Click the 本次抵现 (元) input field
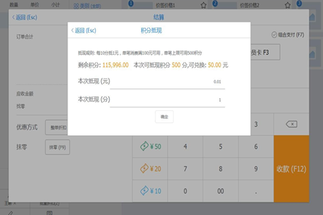Image resolution: width=323 pixels, height=215 pixels. pyautogui.click(x=167, y=82)
